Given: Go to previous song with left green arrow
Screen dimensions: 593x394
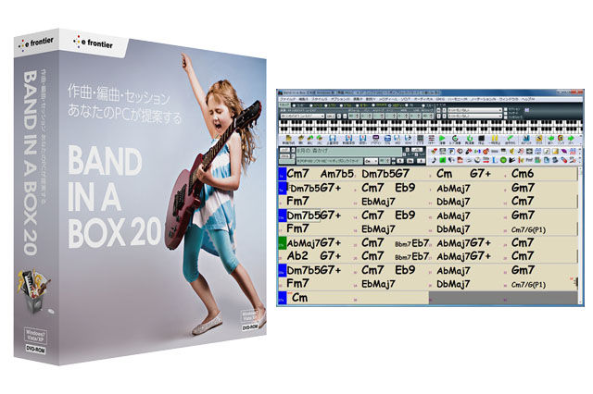Looking at the screenshot, I should 551,139.
